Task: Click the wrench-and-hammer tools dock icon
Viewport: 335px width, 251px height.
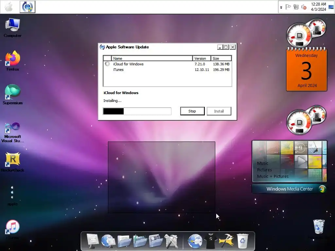Action: tap(171, 241)
